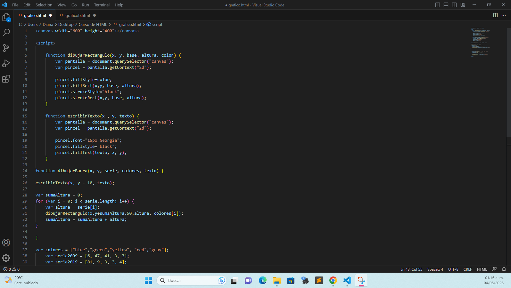Viewport: 511px width, 288px height.
Task: Switch to the graficob.html tab
Action: [x=77, y=15]
